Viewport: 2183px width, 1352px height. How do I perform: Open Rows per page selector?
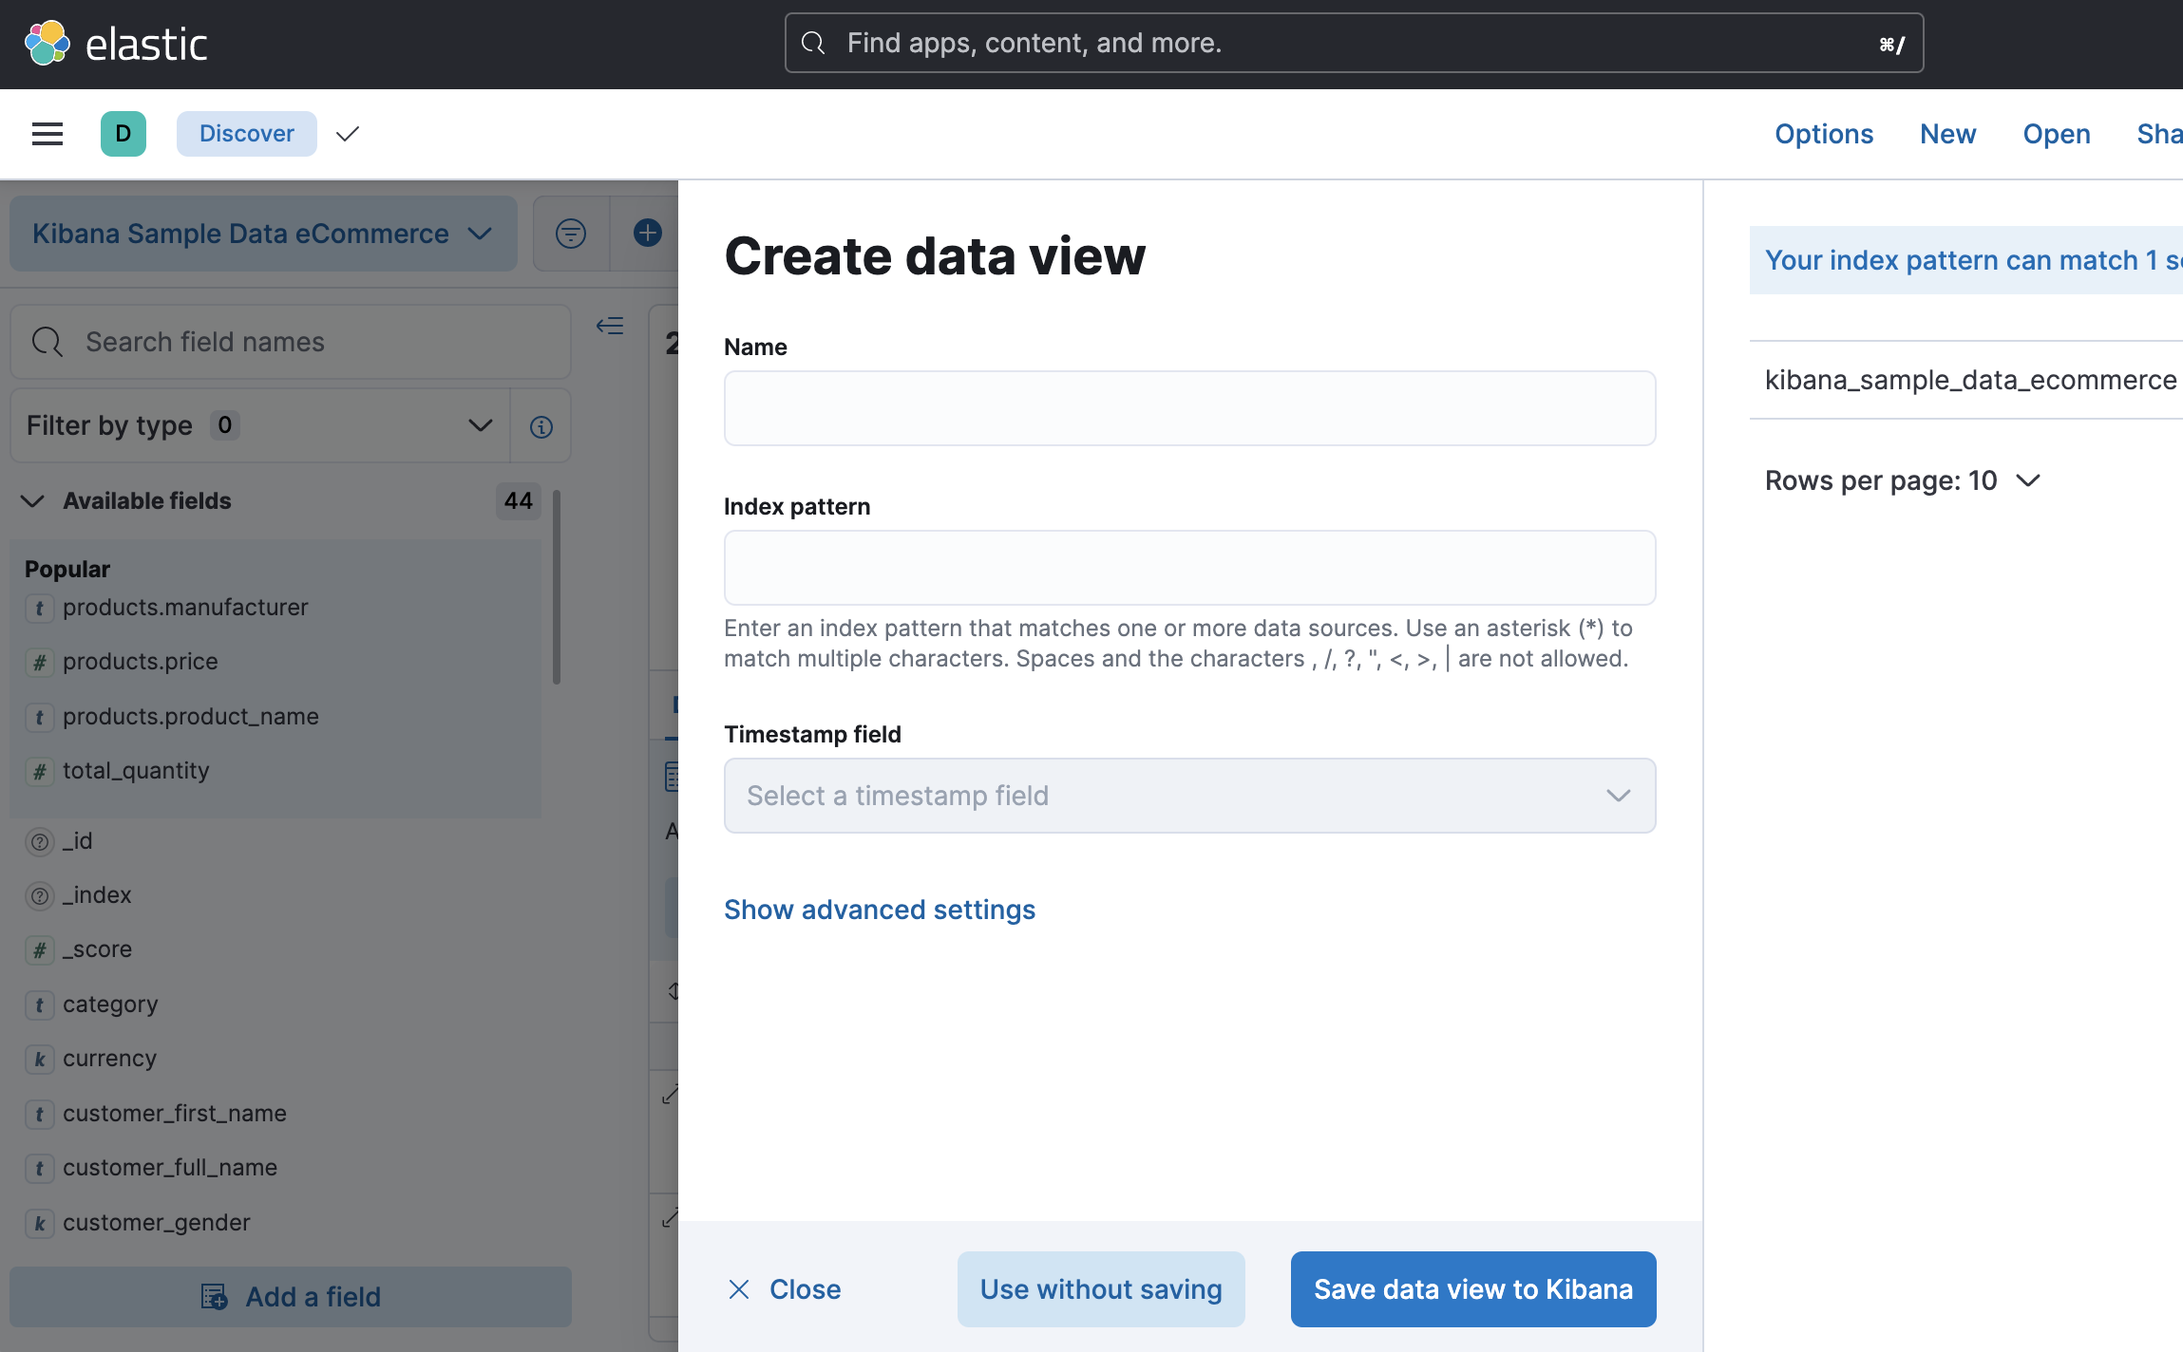pos(1902,480)
